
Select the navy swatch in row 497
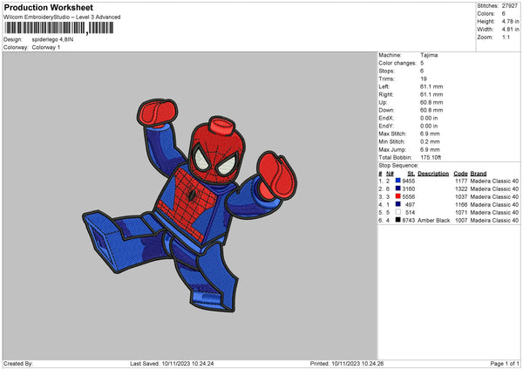click(x=397, y=204)
